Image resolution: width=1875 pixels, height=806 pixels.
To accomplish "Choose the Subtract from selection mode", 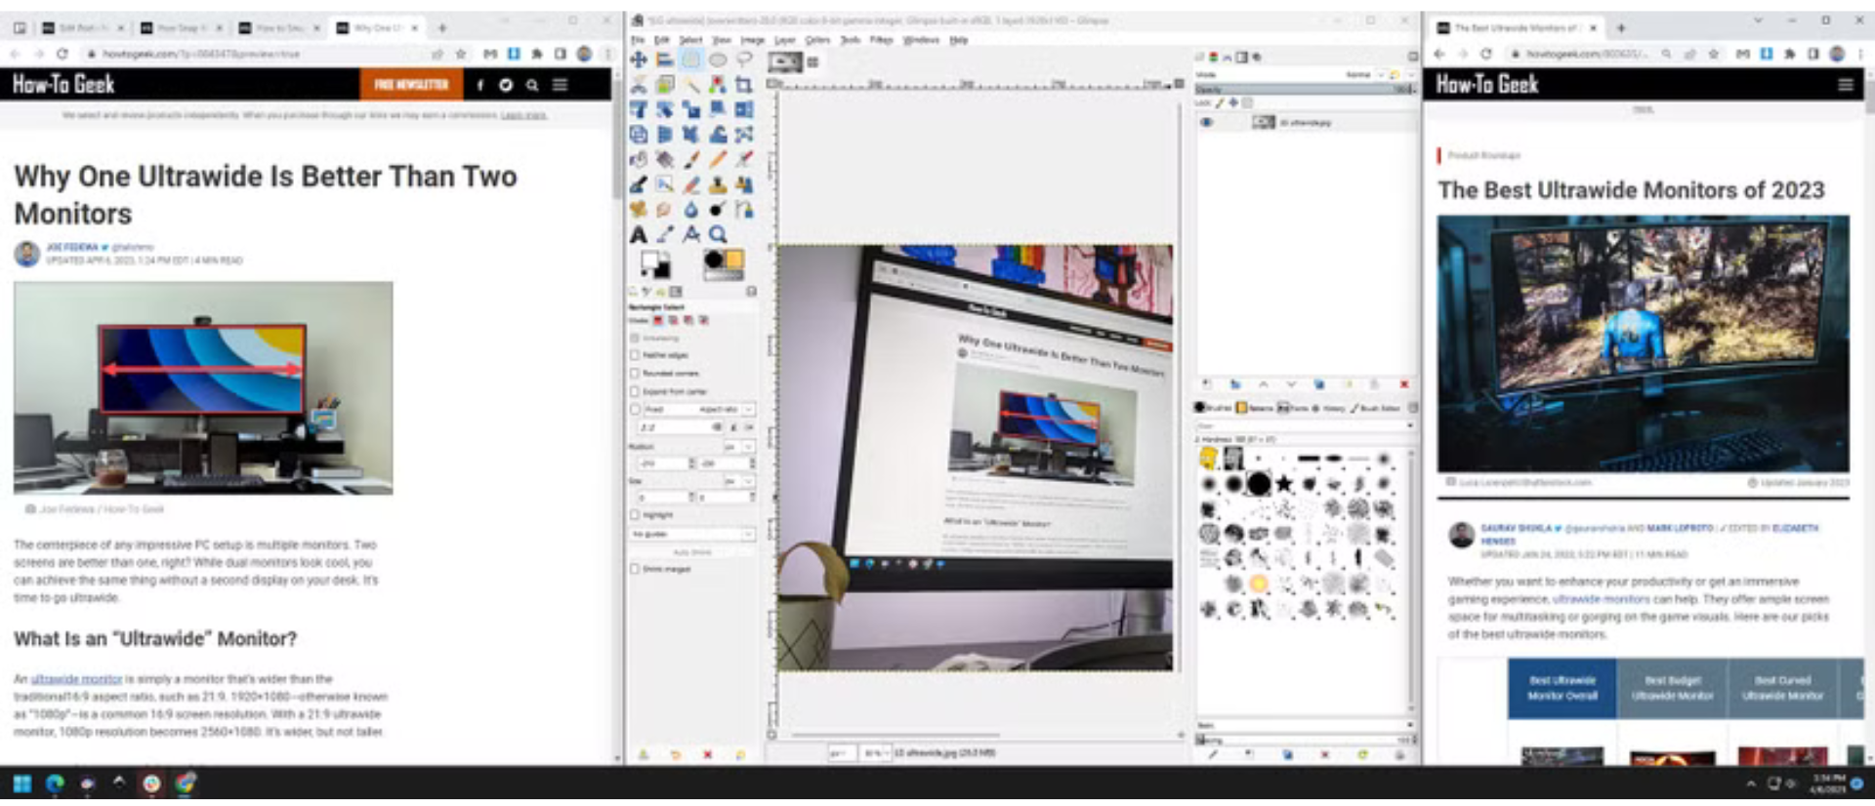I will point(688,319).
